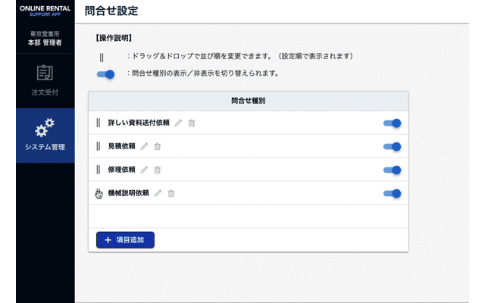Delete the 見積依頼 item via trash icon
This screenshot has width=485, height=303.
[x=158, y=146]
